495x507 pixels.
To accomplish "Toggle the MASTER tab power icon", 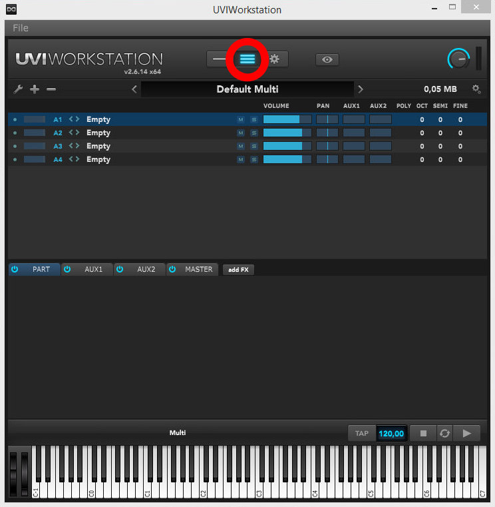I will pos(172,269).
